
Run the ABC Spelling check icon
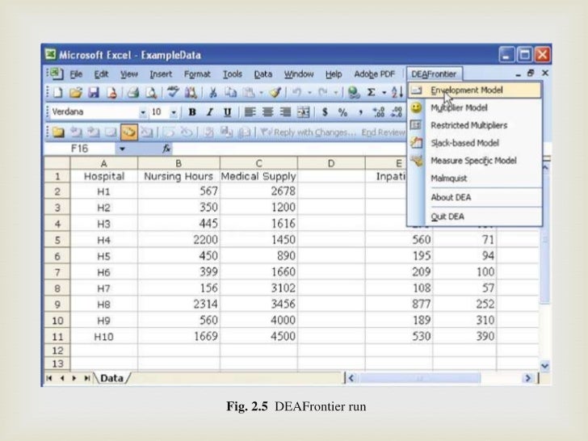[x=173, y=92]
